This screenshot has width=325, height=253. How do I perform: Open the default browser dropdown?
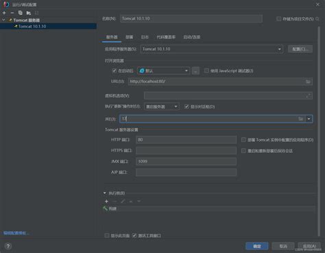click(163, 71)
